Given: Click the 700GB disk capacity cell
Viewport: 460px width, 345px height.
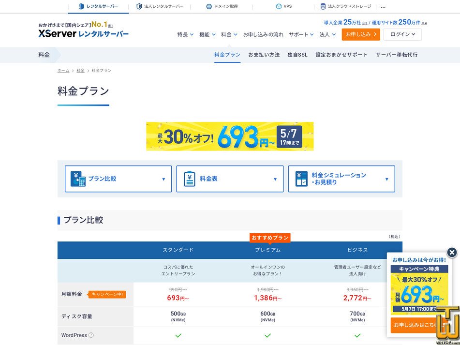Looking at the screenshot, I should click(357, 316).
